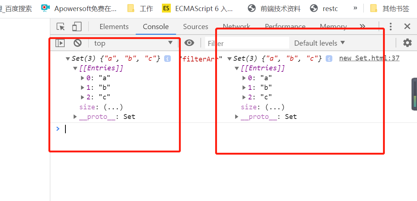The width and height of the screenshot is (417, 201).
Task: Open the 其他书签 bookmarks folder
Action: pos(390,8)
